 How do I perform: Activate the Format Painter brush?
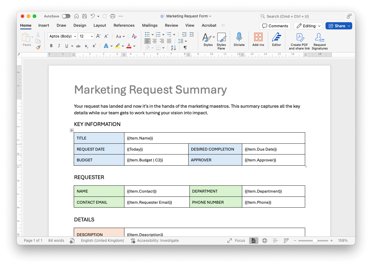click(38, 47)
